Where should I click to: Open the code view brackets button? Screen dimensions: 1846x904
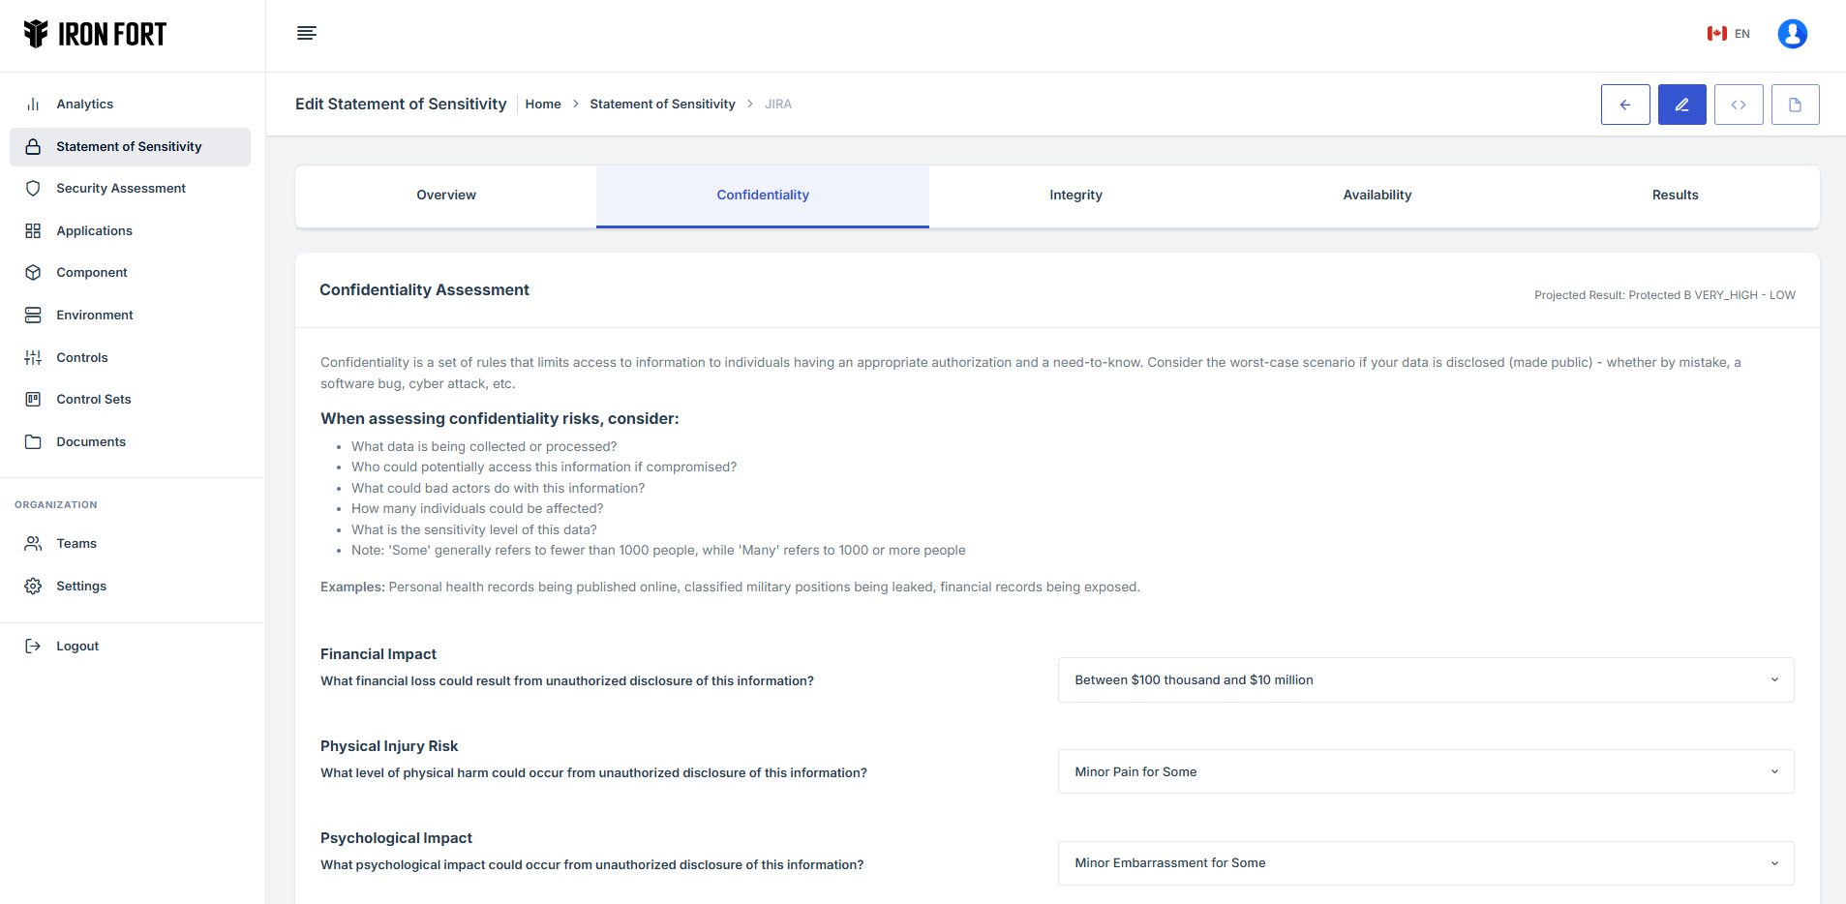1738,105
